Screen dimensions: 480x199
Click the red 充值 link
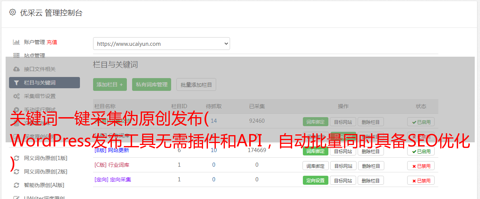click(52, 42)
